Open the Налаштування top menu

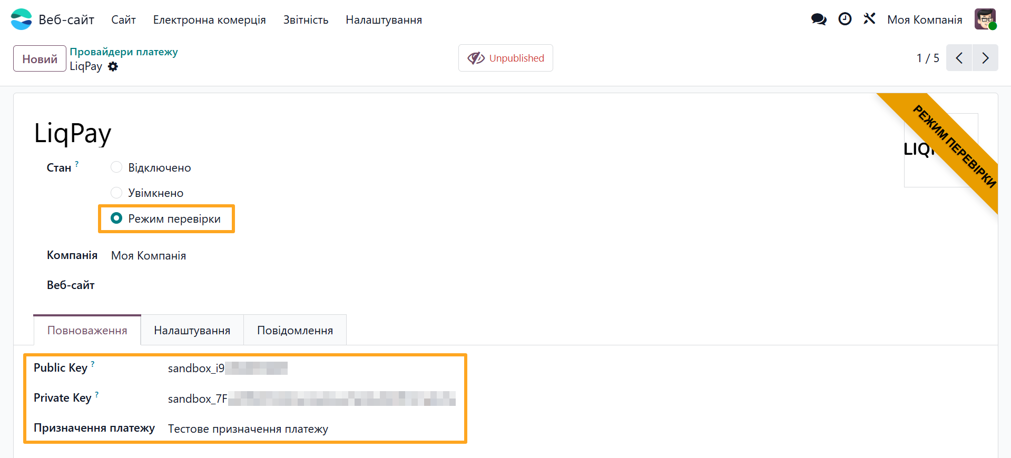pyautogui.click(x=384, y=20)
